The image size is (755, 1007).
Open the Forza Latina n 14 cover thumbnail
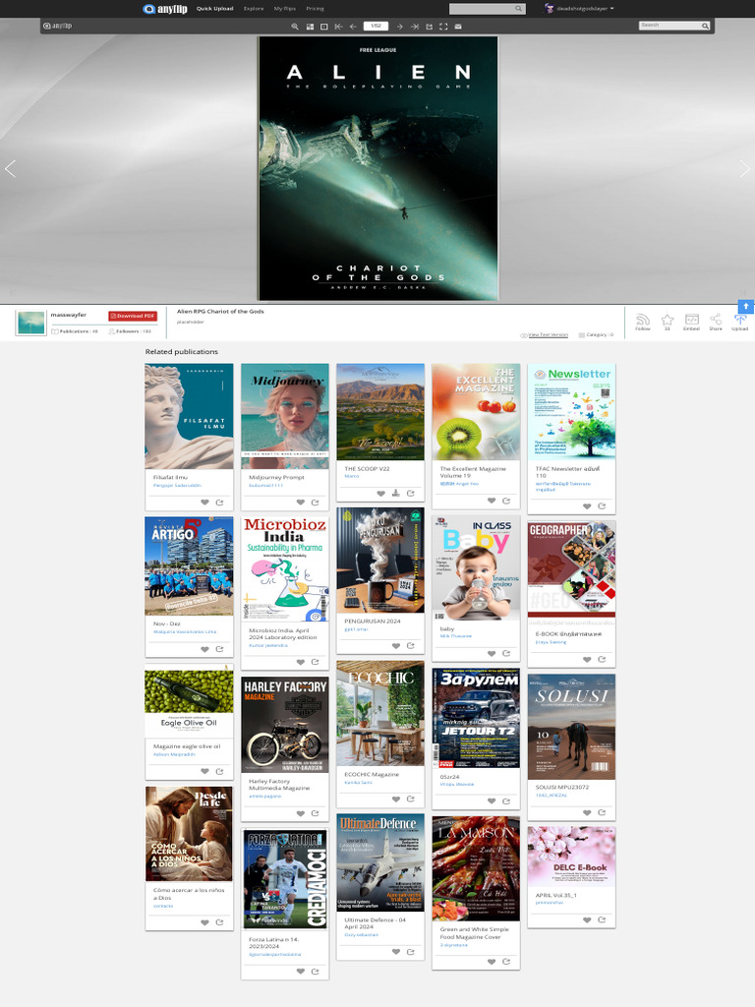click(x=284, y=878)
